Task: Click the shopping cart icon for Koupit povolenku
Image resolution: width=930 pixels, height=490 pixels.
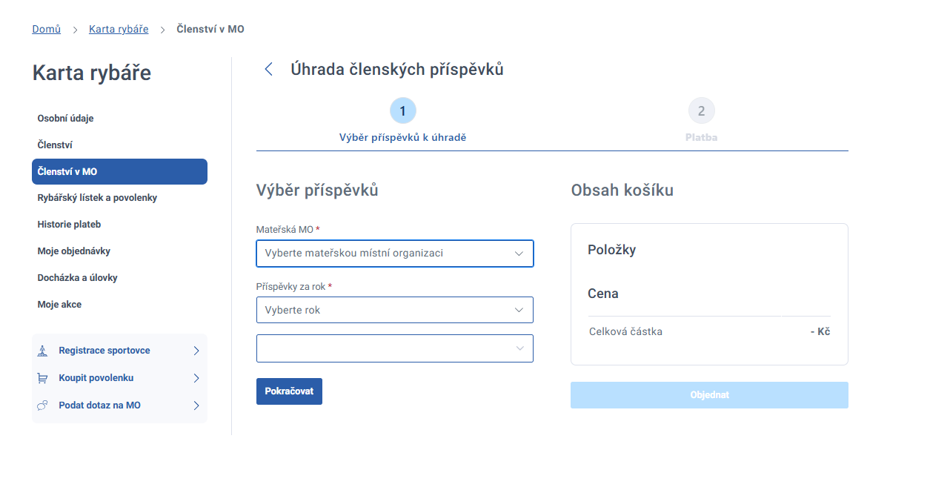Action: click(42, 378)
